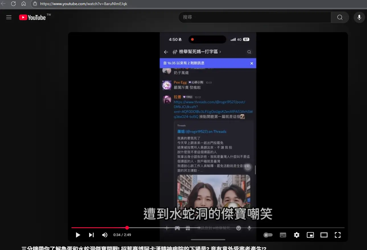The image size is (367, 250).
Task: Click the video title below the player
Action: coord(144,248)
